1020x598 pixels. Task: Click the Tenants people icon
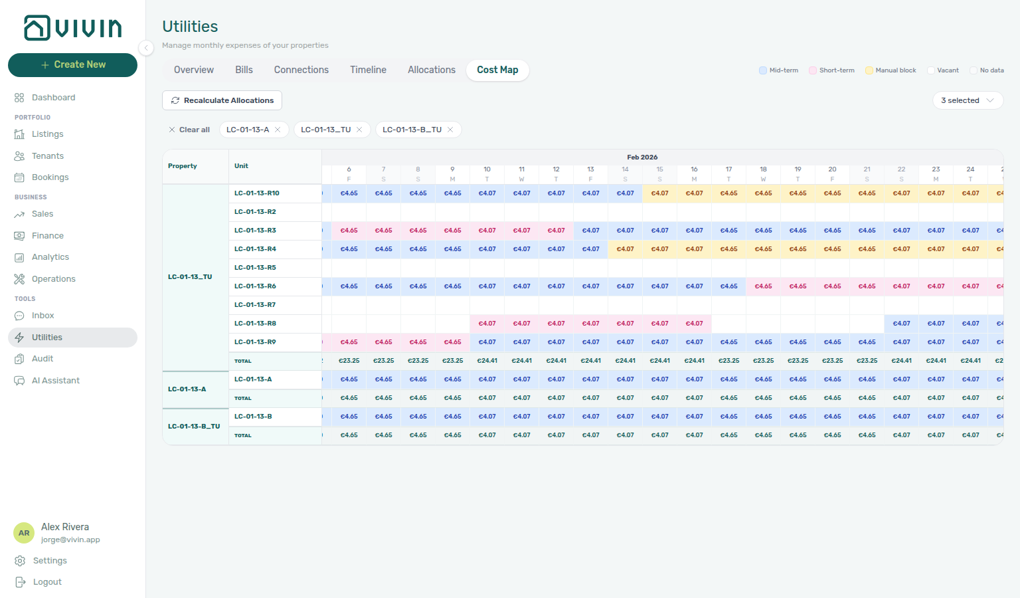click(19, 156)
